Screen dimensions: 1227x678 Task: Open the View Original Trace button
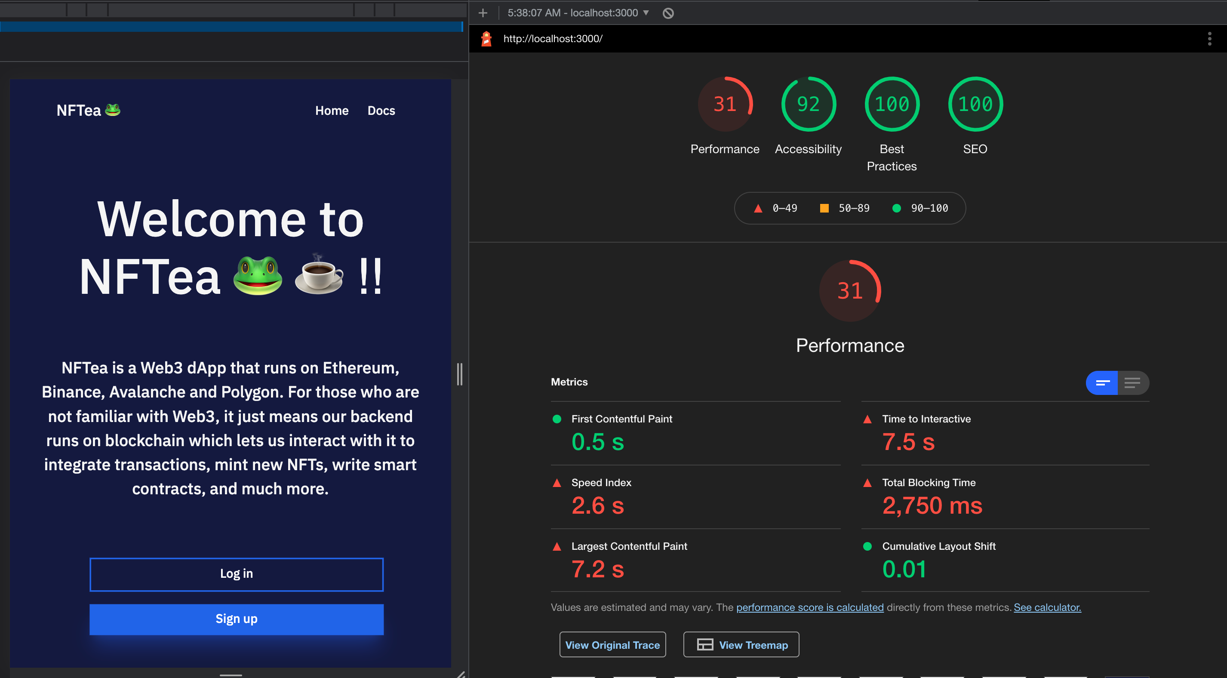[x=612, y=644]
